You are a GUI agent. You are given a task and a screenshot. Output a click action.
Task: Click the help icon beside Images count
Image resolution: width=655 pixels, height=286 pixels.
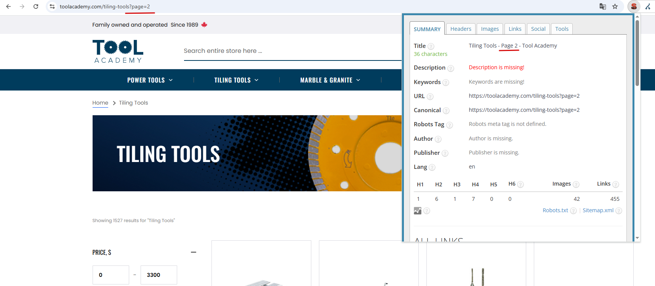coord(576,184)
